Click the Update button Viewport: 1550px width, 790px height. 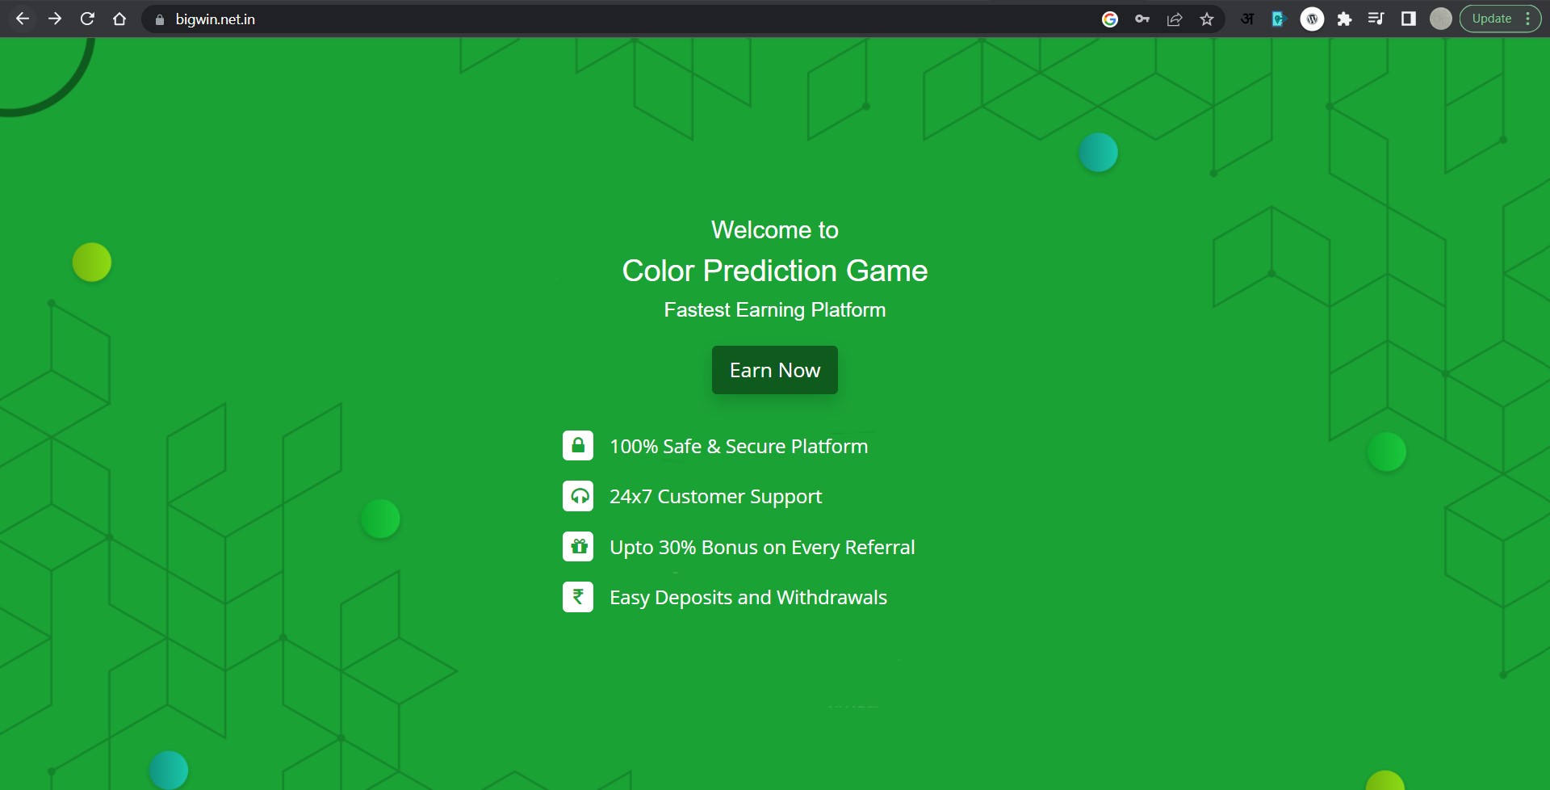[1491, 19]
